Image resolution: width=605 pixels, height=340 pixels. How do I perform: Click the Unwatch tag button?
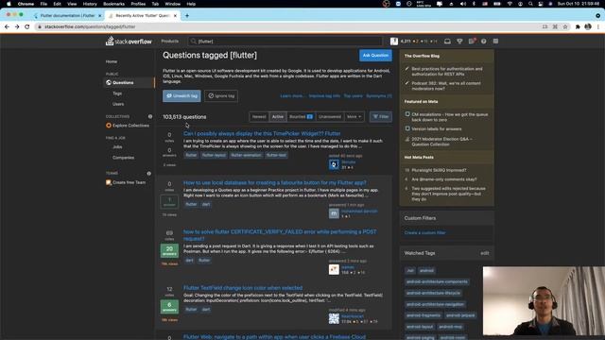pos(181,95)
